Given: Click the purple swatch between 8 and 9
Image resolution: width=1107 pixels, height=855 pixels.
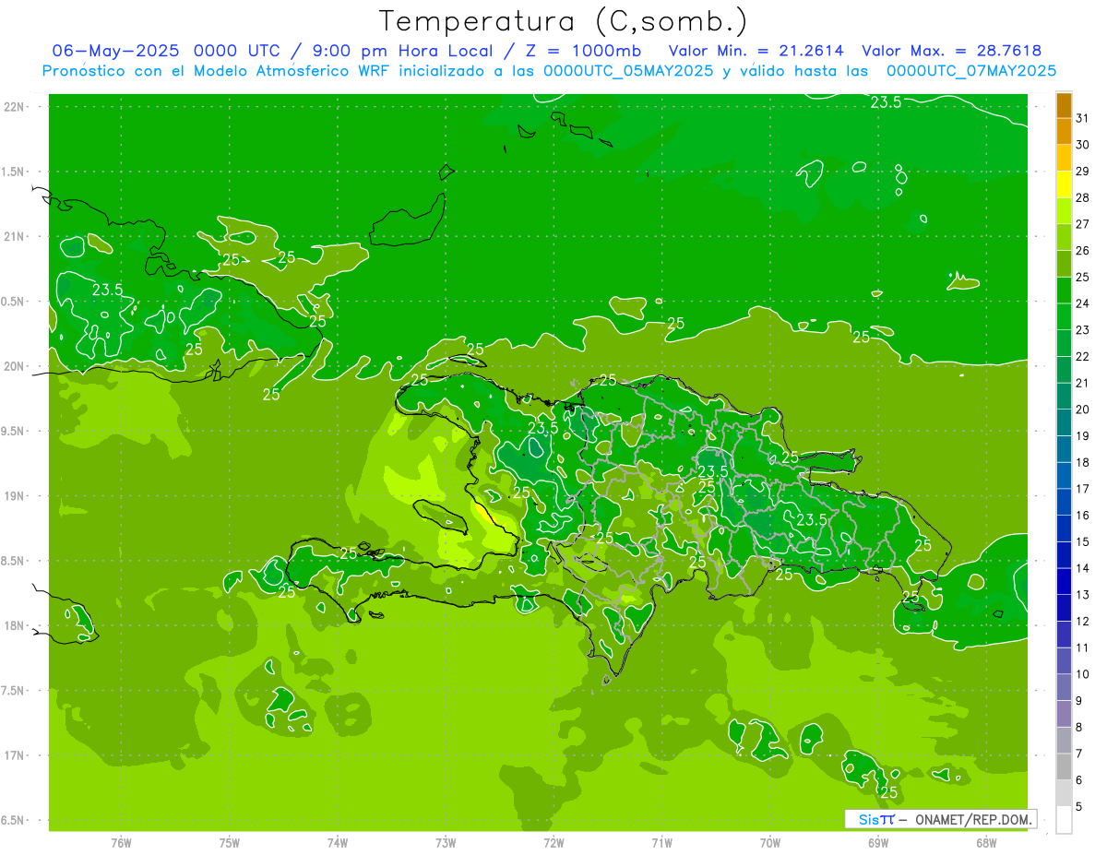Looking at the screenshot, I should (x=1064, y=714).
